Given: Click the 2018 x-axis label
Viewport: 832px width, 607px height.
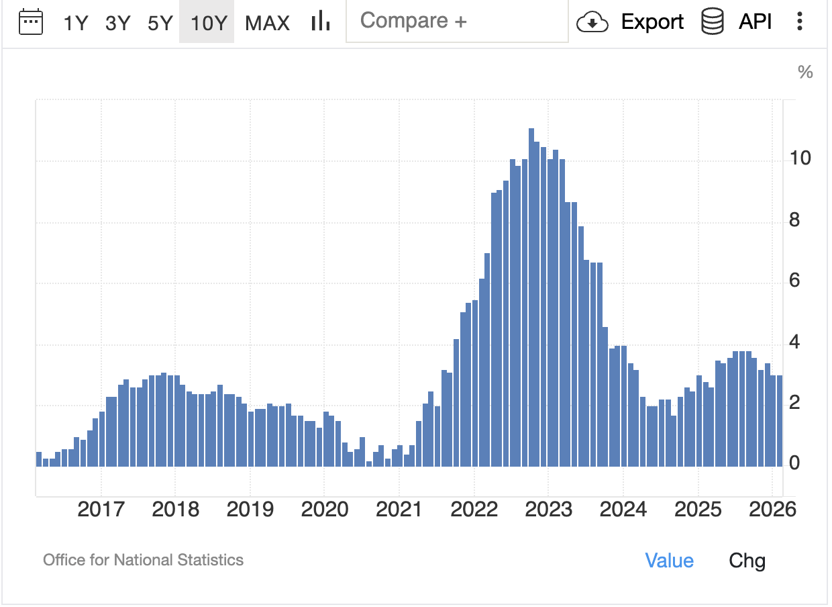Looking at the screenshot, I should (176, 510).
